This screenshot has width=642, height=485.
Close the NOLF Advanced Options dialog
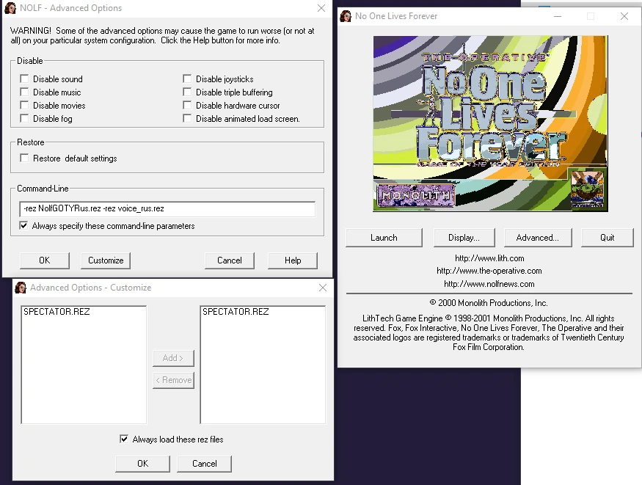[x=321, y=8]
